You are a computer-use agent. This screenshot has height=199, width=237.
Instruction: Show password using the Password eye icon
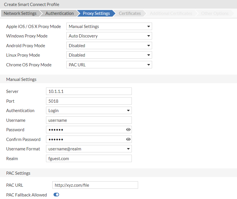tap(128, 130)
